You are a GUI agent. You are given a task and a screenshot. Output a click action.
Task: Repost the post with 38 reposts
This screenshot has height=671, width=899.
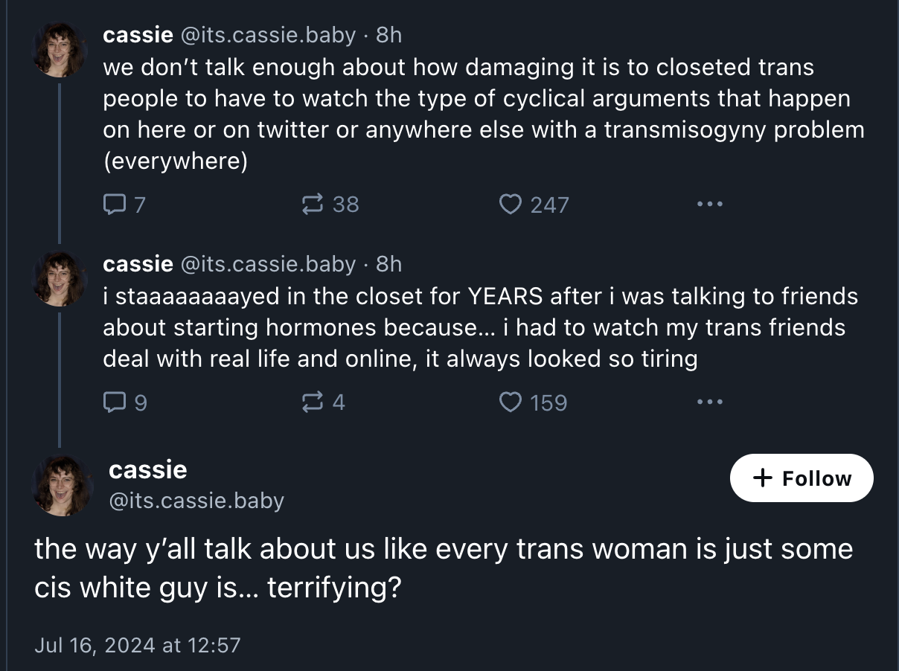click(x=330, y=204)
